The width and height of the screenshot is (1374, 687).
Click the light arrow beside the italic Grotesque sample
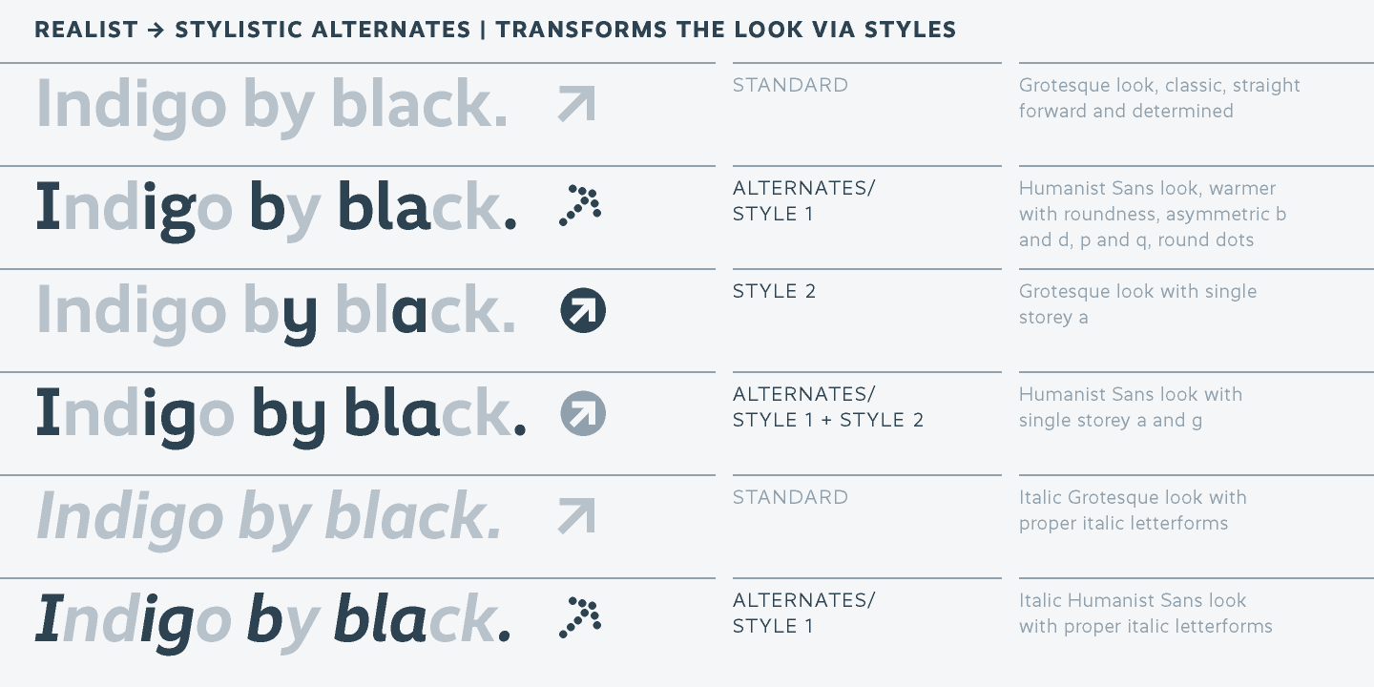coord(576,515)
